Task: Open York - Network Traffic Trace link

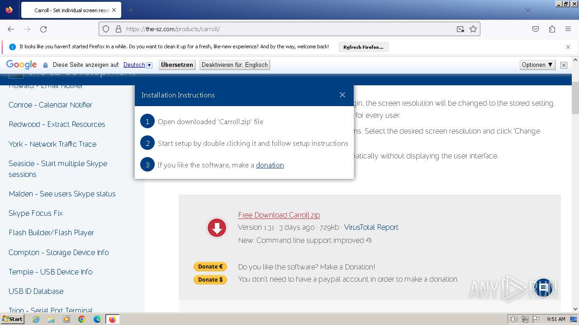Action: click(x=52, y=144)
